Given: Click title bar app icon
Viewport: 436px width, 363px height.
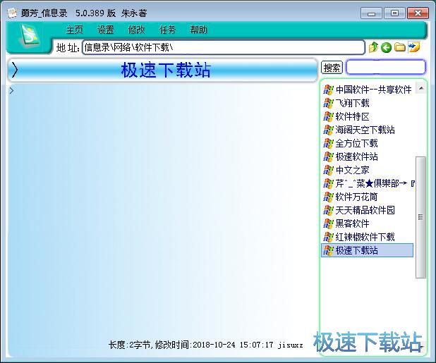Looking at the screenshot, I should (12, 13).
